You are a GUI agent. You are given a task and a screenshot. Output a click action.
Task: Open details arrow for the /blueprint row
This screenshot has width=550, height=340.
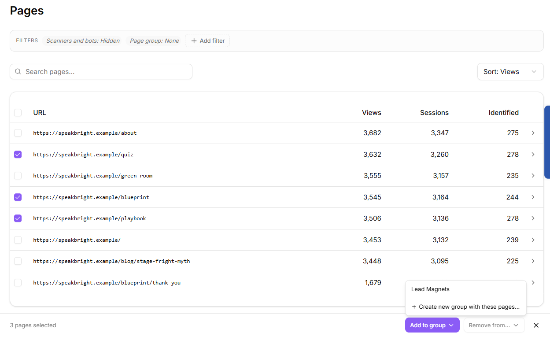[533, 197]
